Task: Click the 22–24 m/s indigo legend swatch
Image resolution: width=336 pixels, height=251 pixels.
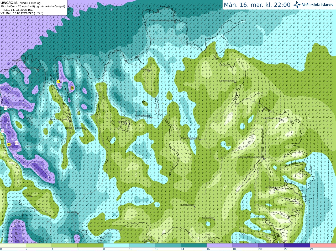Action: point(297,245)
